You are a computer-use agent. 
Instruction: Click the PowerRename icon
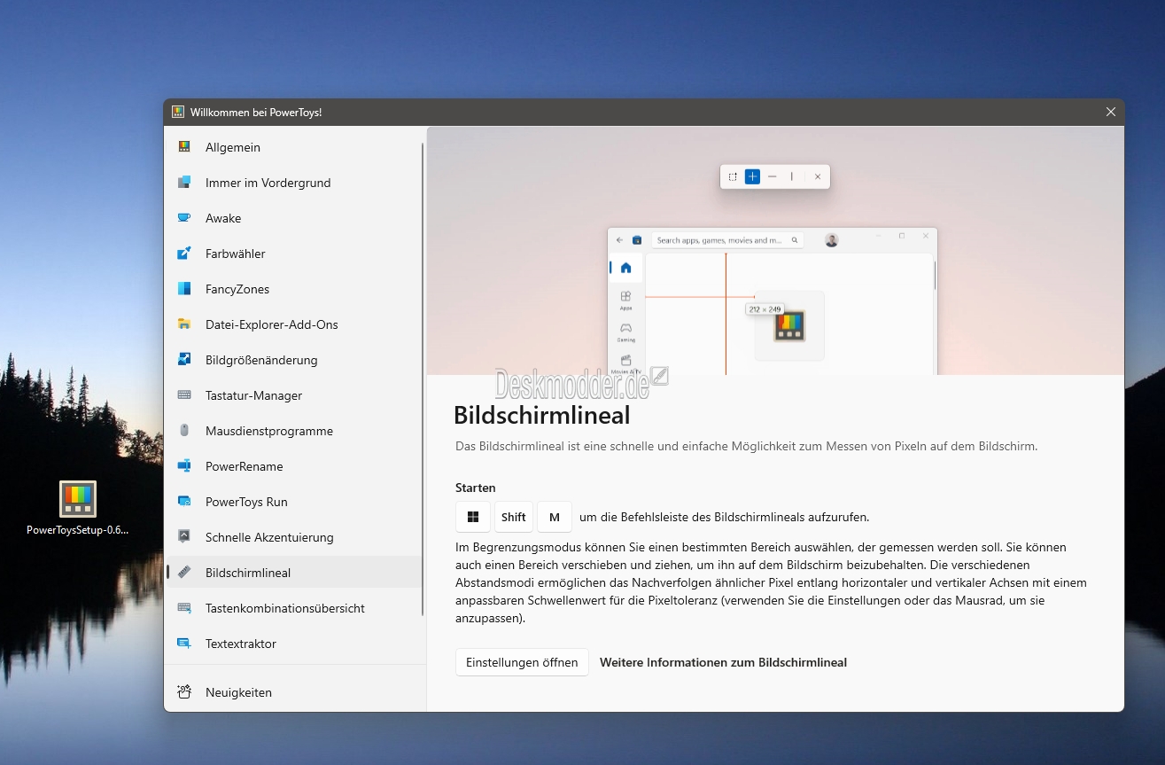[x=184, y=466]
